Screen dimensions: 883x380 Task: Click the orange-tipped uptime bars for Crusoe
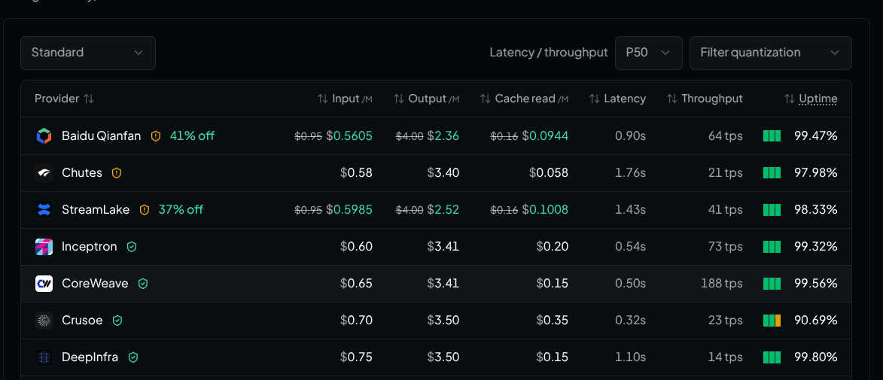(x=772, y=321)
